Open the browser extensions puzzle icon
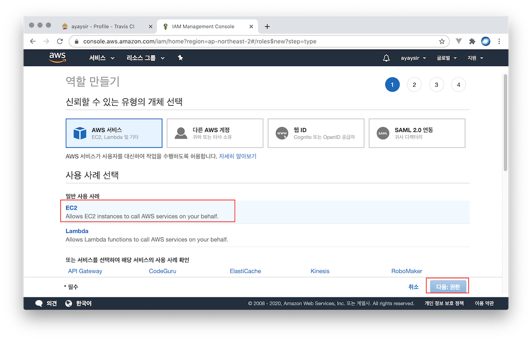532x341 pixels. pos(472,41)
